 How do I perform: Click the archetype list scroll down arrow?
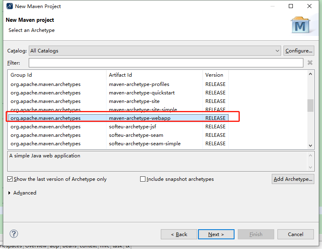[x=310, y=145]
